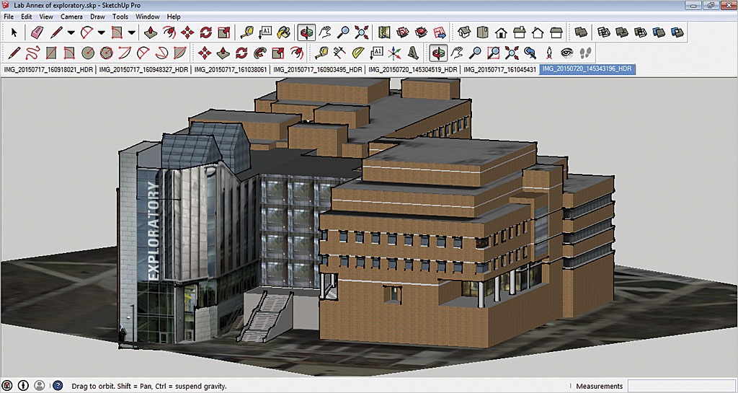738x393 pixels.
Task: Switch to Left view icon
Action: click(x=556, y=32)
